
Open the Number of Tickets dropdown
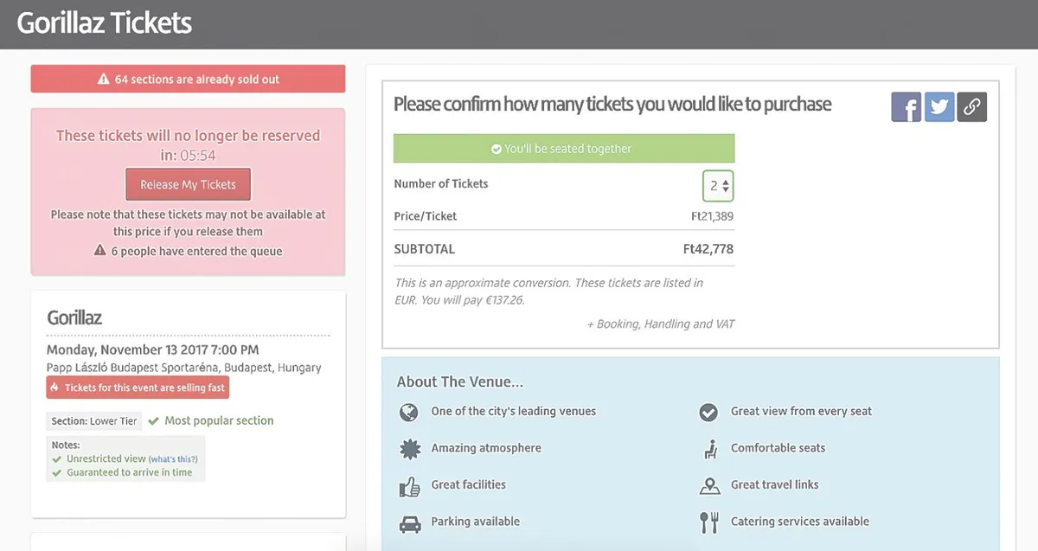(x=718, y=185)
